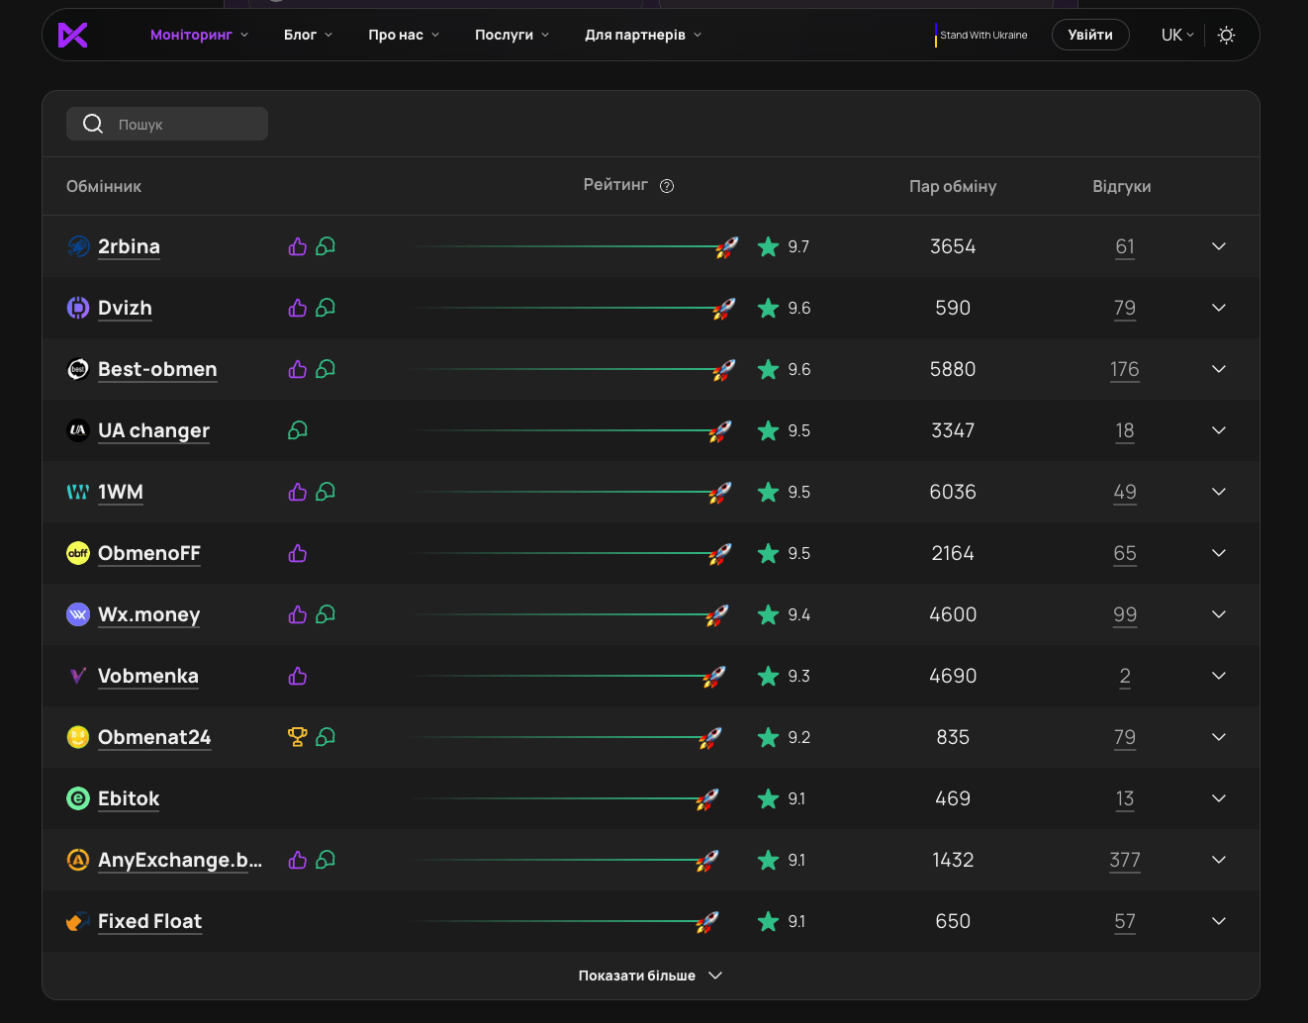Toggle the light/dark theme sun icon
The height and width of the screenshot is (1023, 1308).
(x=1226, y=35)
